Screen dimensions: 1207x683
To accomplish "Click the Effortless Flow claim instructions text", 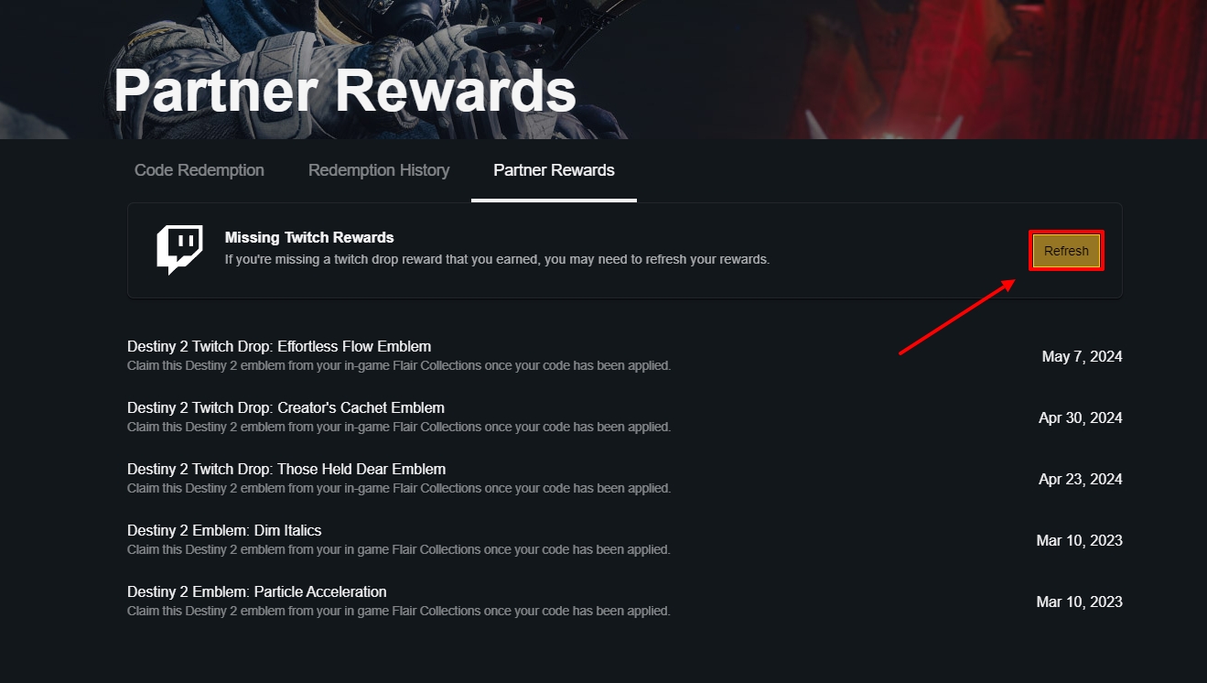I will tap(399, 365).
